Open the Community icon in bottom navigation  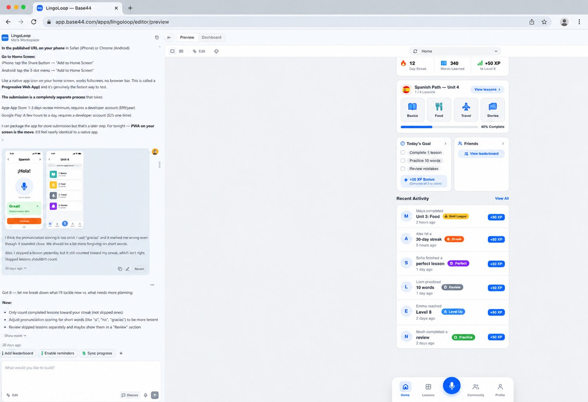tap(475, 389)
